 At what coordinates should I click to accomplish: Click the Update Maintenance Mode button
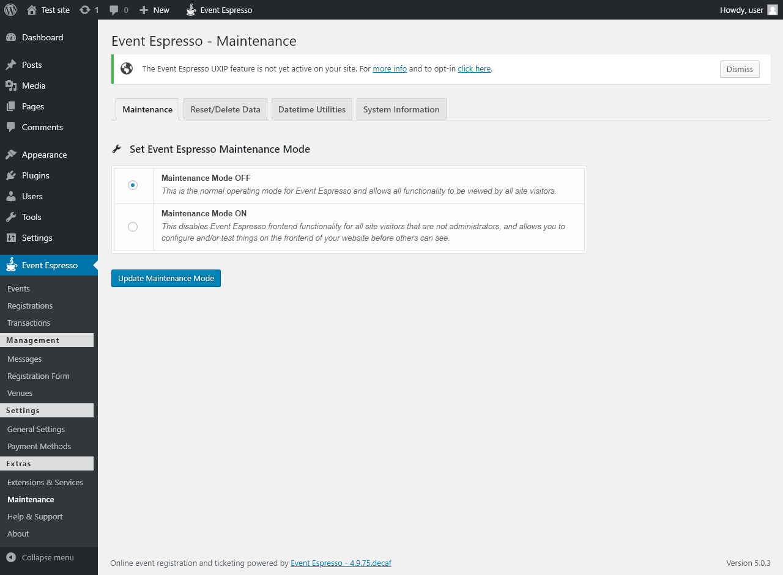point(166,278)
